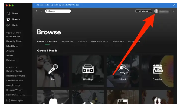Go back with the left arrow

click(x=36, y=11)
